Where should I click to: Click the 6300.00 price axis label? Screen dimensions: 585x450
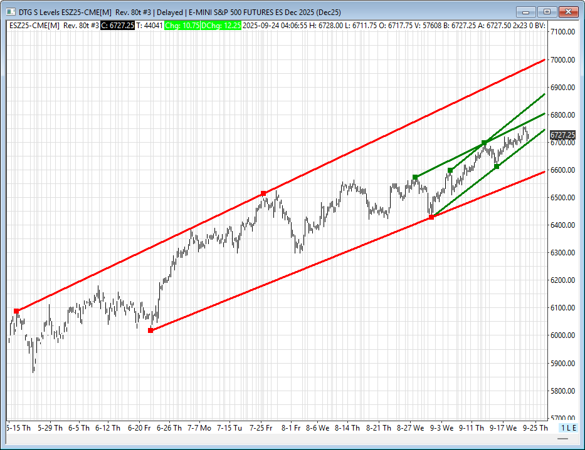tap(562, 253)
